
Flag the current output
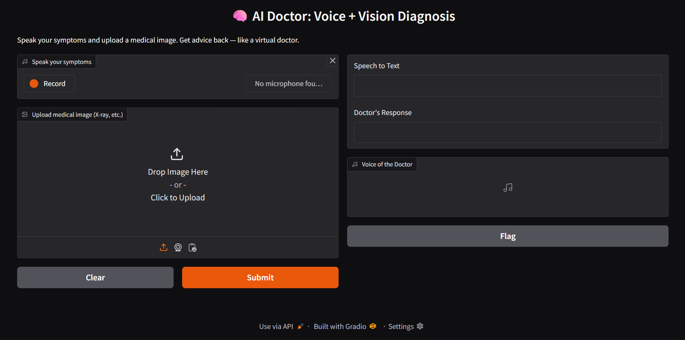coord(507,236)
